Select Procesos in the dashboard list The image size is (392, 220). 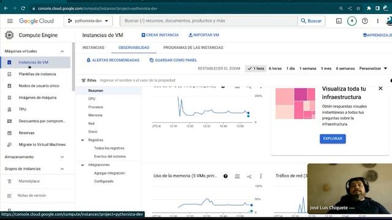pyautogui.click(x=96, y=107)
